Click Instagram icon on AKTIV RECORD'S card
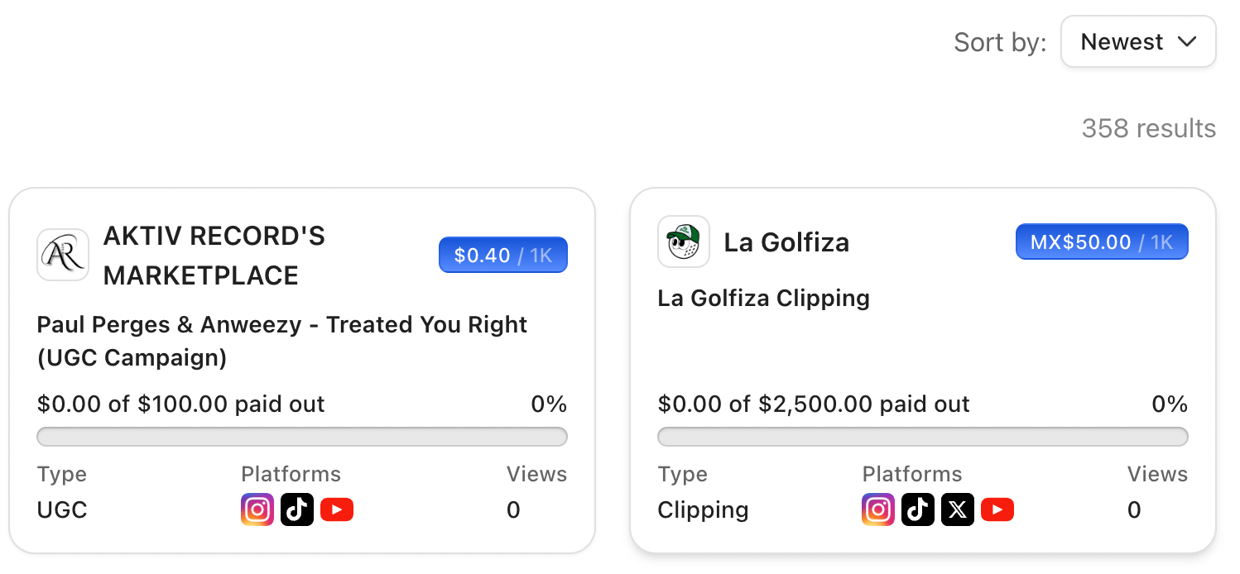This screenshot has height=574, width=1240. tap(257, 509)
